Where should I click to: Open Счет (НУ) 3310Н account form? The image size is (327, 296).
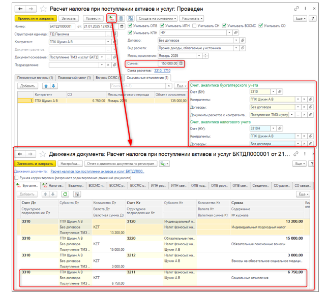coord(280,128)
